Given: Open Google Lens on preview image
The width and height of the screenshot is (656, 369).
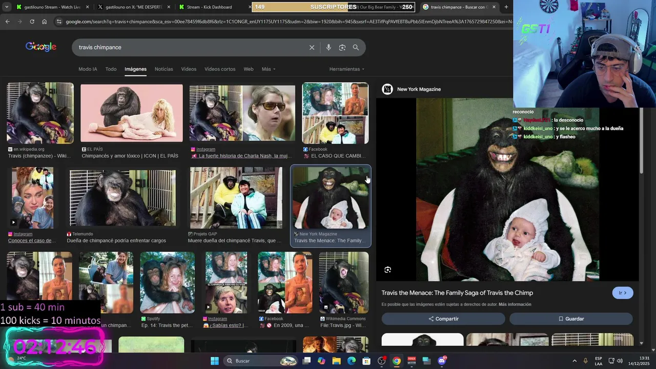Looking at the screenshot, I should click(x=387, y=270).
